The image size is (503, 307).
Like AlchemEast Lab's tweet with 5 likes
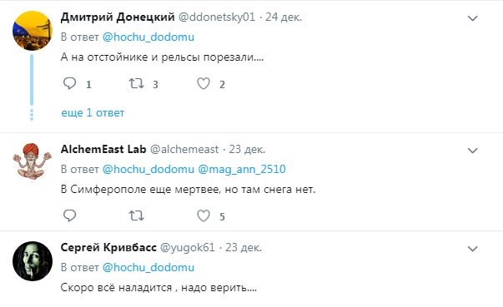tap(204, 215)
